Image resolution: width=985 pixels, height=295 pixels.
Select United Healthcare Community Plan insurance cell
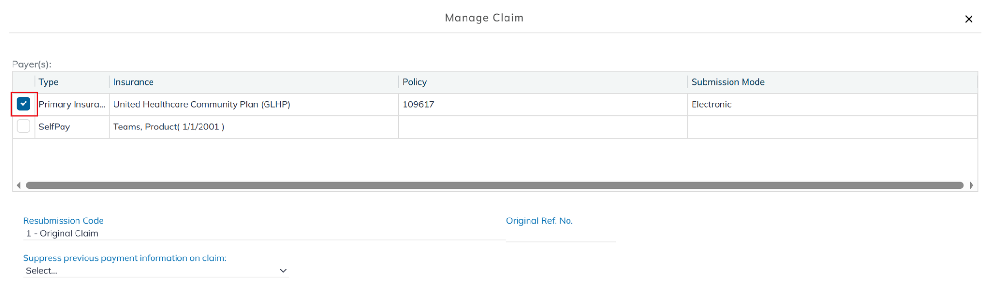(201, 104)
